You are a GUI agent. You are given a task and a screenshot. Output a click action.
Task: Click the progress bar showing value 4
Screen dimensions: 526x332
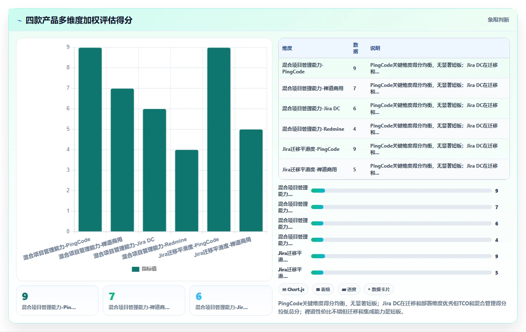pyautogui.click(x=401, y=240)
